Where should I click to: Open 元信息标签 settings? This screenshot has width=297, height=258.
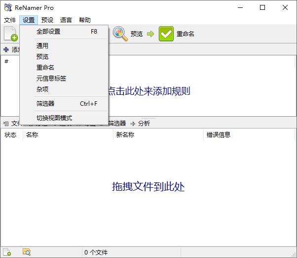64,79
